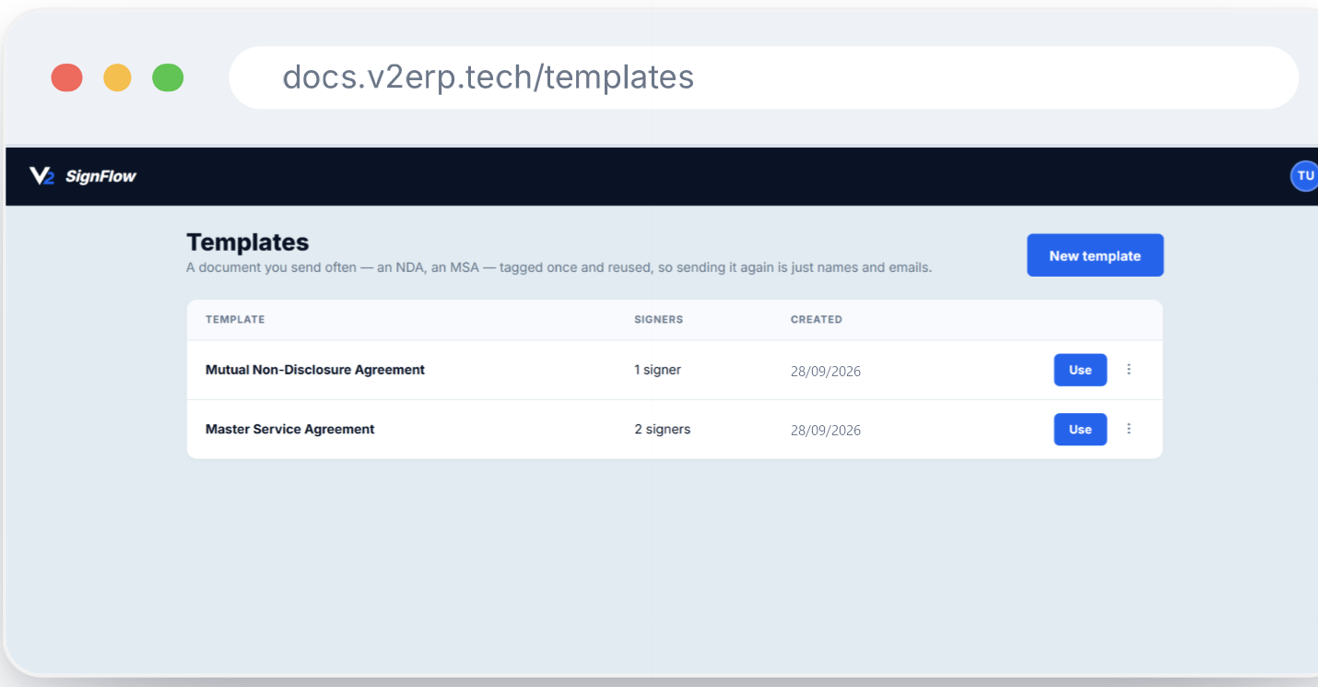
Task: Click the red close window dot
Action: [66, 77]
